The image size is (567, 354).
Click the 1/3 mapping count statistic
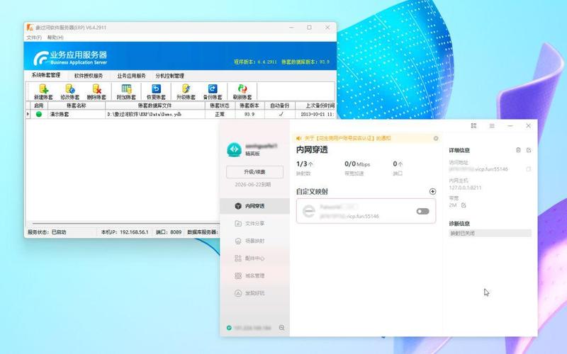(305, 168)
